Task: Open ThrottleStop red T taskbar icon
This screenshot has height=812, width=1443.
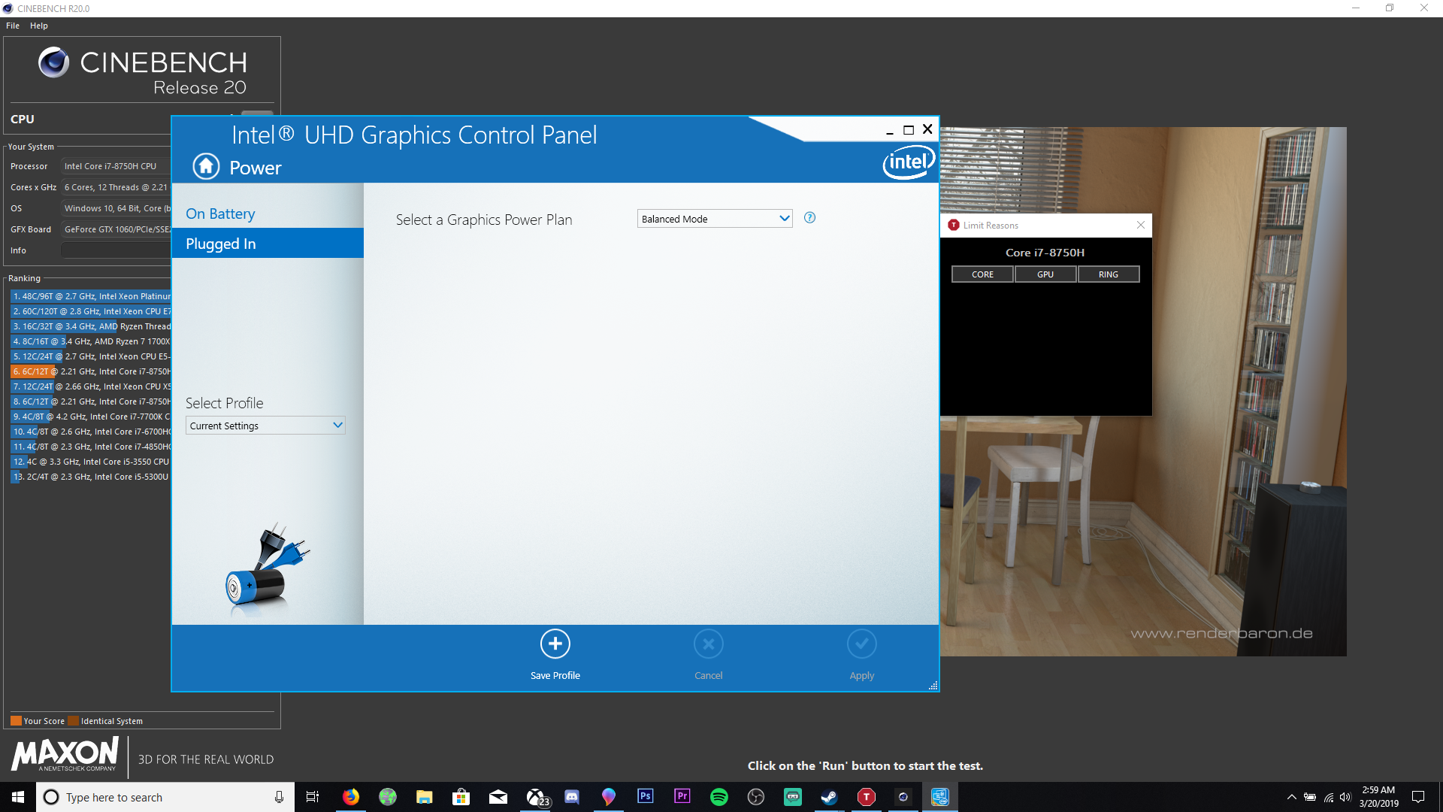Action: coord(867,797)
